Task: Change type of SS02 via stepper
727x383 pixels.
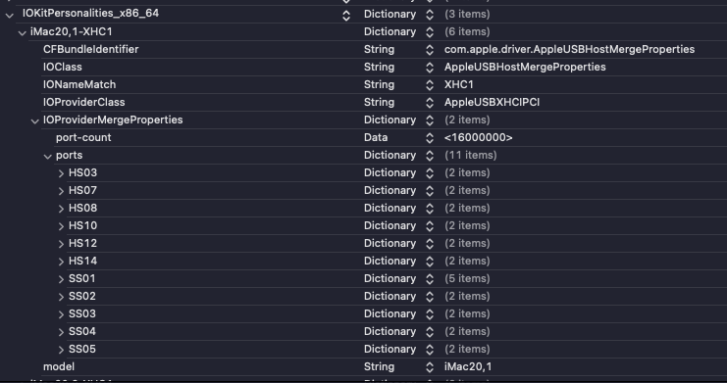Action: pyautogui.click(x=430, y=297)
